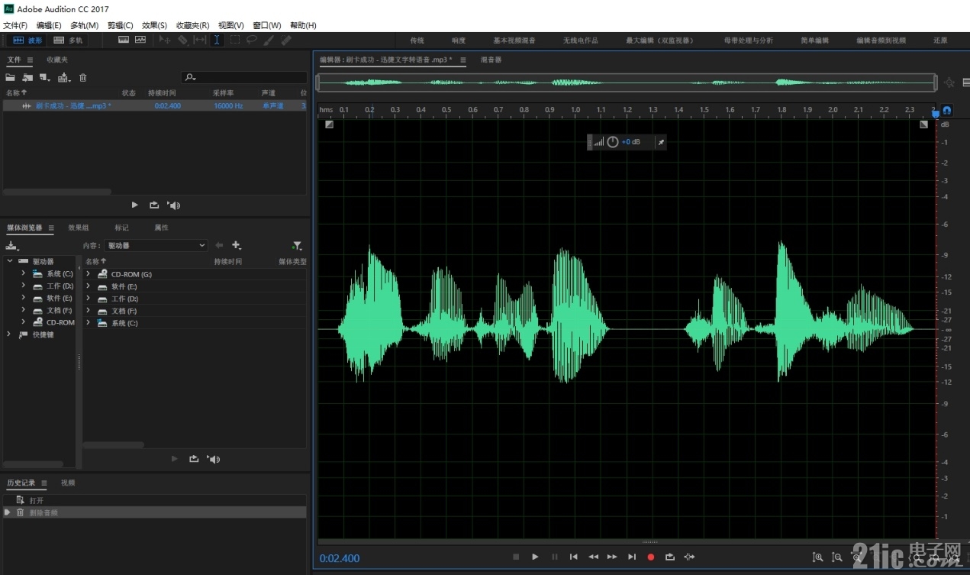
Task: Expand 工作 (D:) in the left tree
Action: tap(23, 286)
